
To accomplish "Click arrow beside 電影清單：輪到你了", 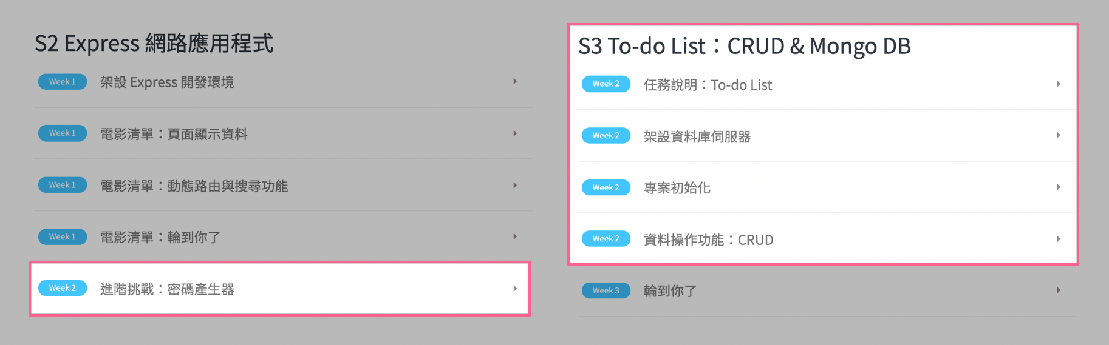I will tap(515, 237).
